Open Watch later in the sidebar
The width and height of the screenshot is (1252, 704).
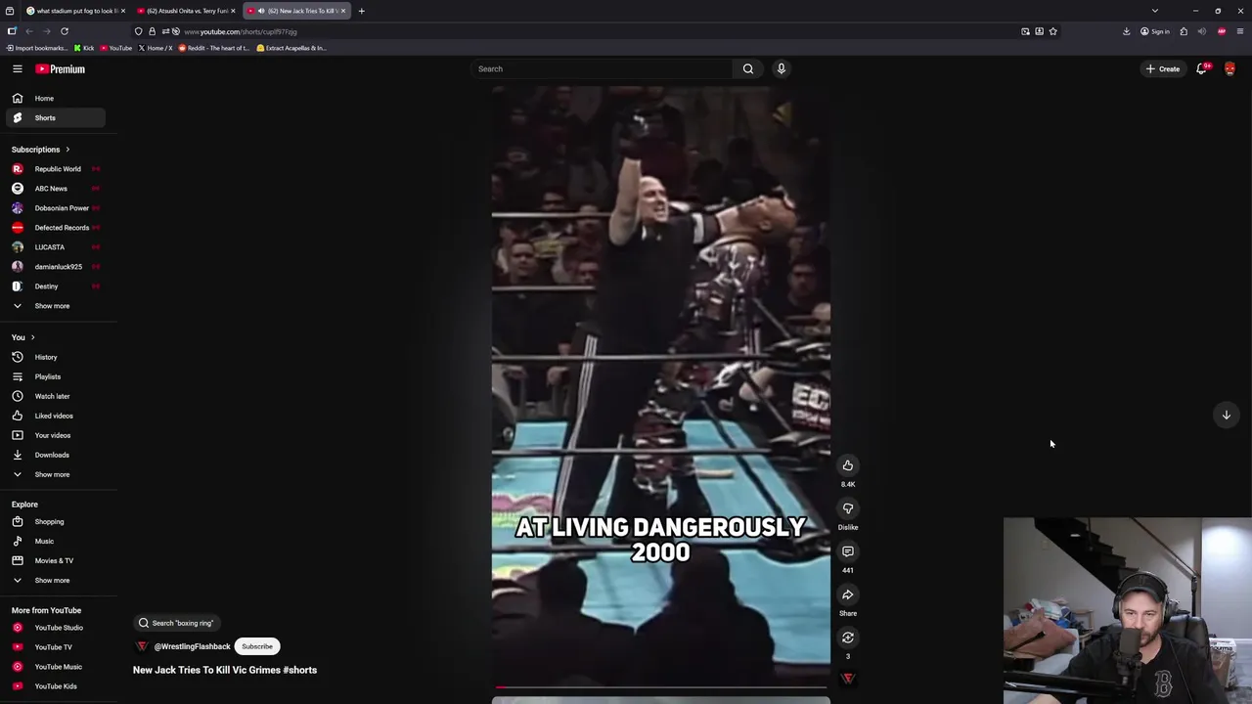tap(55, 396)
